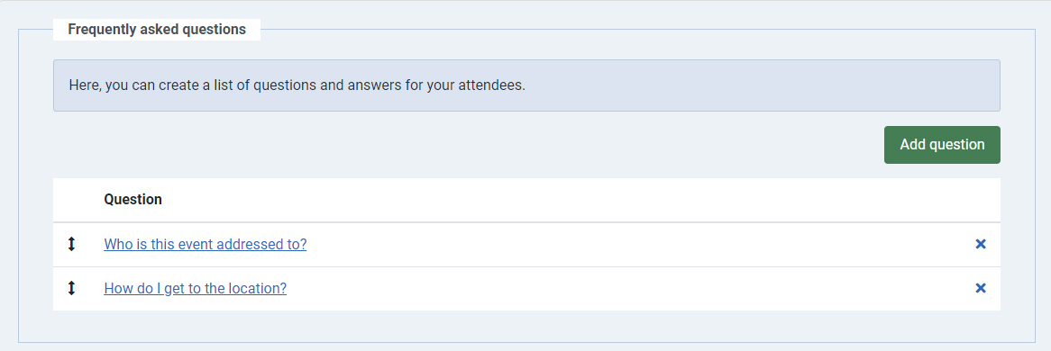Select the up-down arrow icon in the second row

click(72, 288)
